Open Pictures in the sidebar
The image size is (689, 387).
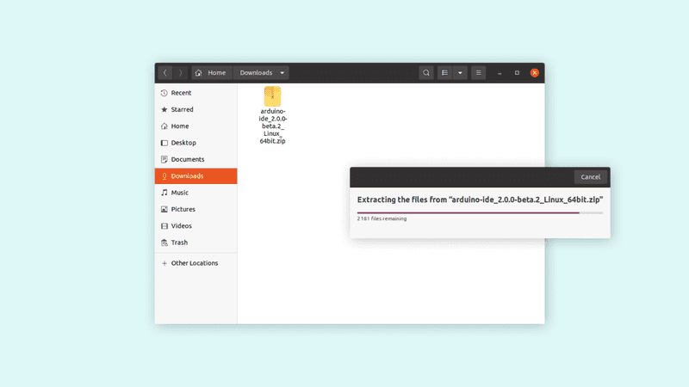(x=196, y=209)
